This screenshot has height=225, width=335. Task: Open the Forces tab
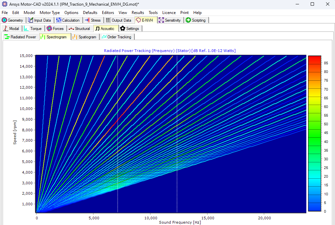(55, 28)
